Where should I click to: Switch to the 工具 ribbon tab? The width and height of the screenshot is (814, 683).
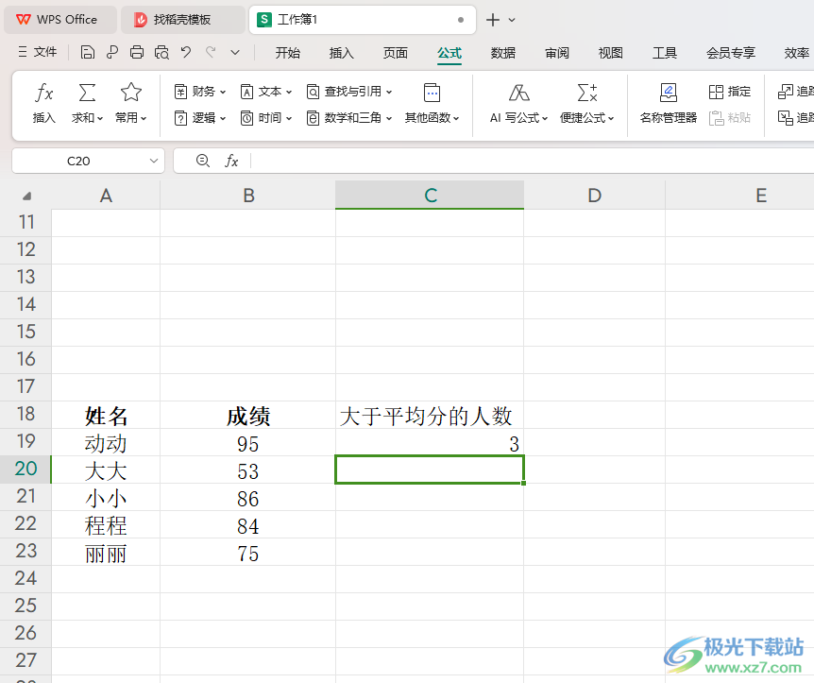(x=665, y=53)
